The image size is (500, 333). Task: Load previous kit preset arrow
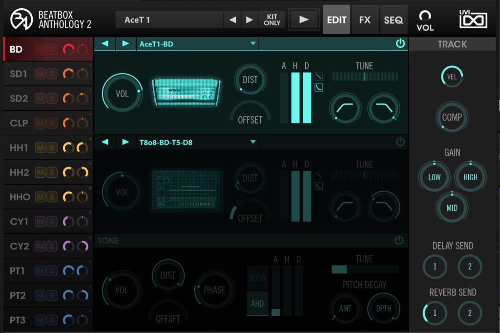[x=232, y=20]
